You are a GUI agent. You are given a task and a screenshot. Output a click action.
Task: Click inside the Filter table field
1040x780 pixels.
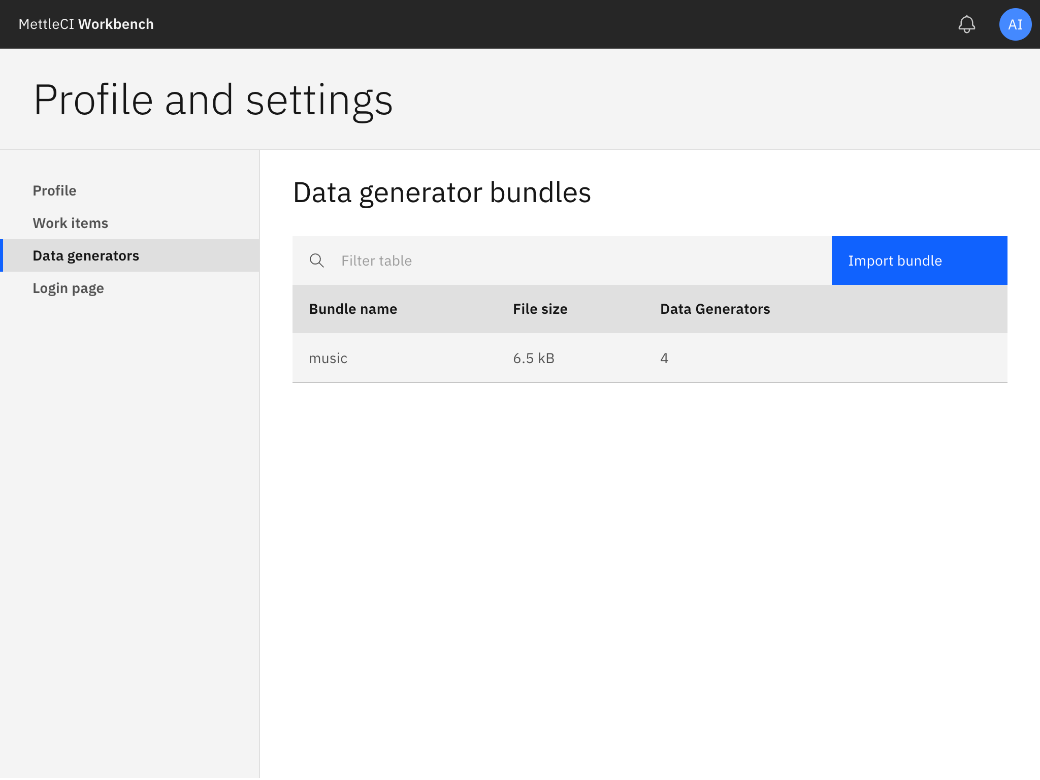click(x=457, y=261)
